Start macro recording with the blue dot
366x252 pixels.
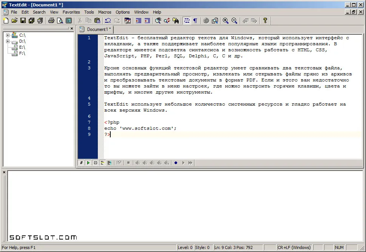pyautogui.click(x=176, y=163)
